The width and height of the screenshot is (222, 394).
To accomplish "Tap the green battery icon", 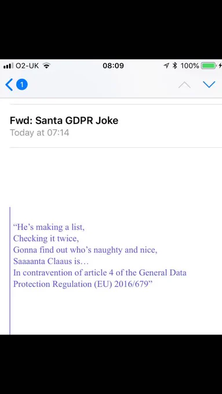I will click(x=209, y=66).
